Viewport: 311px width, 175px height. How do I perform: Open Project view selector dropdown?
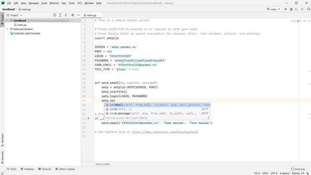click(14, 15)
